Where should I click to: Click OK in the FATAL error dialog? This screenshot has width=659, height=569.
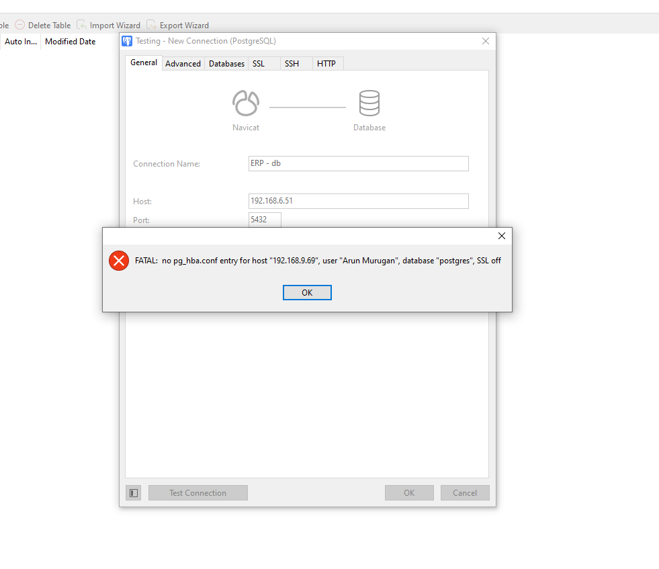[x=307, y=292]
